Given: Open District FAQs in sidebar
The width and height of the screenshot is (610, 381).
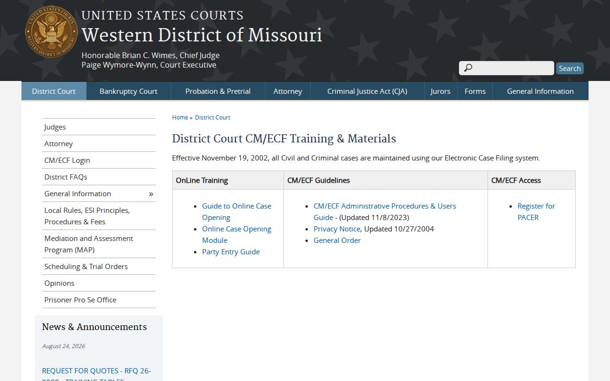Looking at the screenshot, I should tap(99, 177).
